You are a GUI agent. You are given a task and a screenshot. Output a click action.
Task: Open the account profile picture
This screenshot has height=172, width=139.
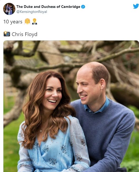9,9
